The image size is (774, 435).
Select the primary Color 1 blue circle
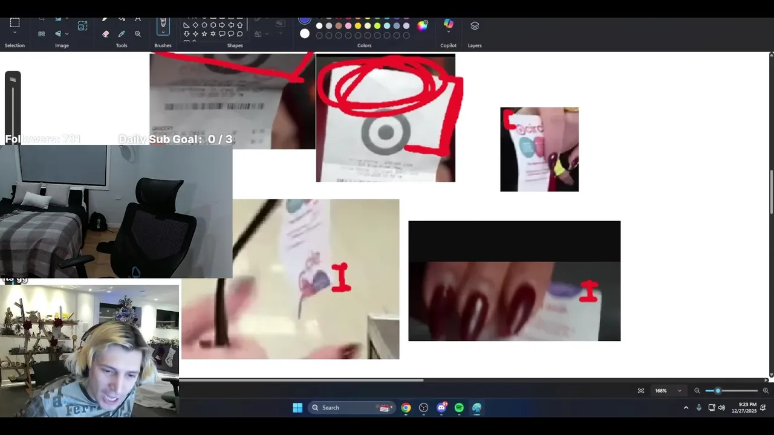point(305,20)
